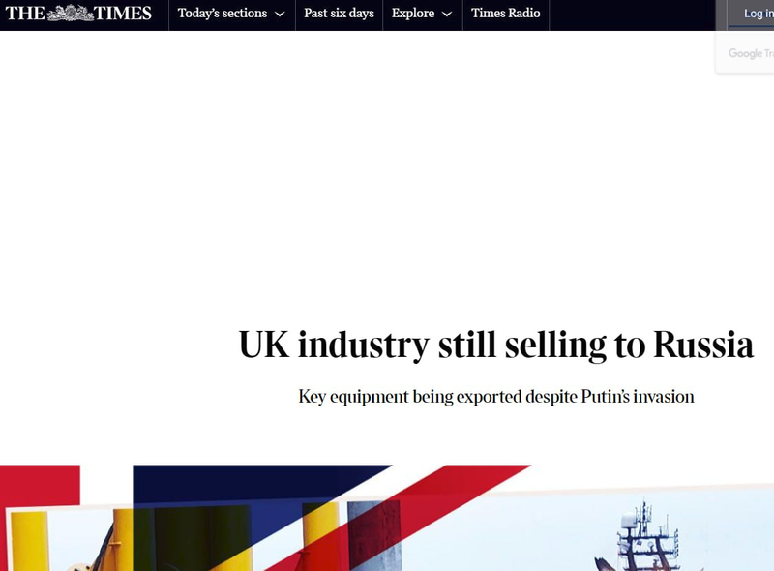This screenshot has height=571, width=774.
Task: Click the word 'THE' in the masthead
Action: point(25,14)
